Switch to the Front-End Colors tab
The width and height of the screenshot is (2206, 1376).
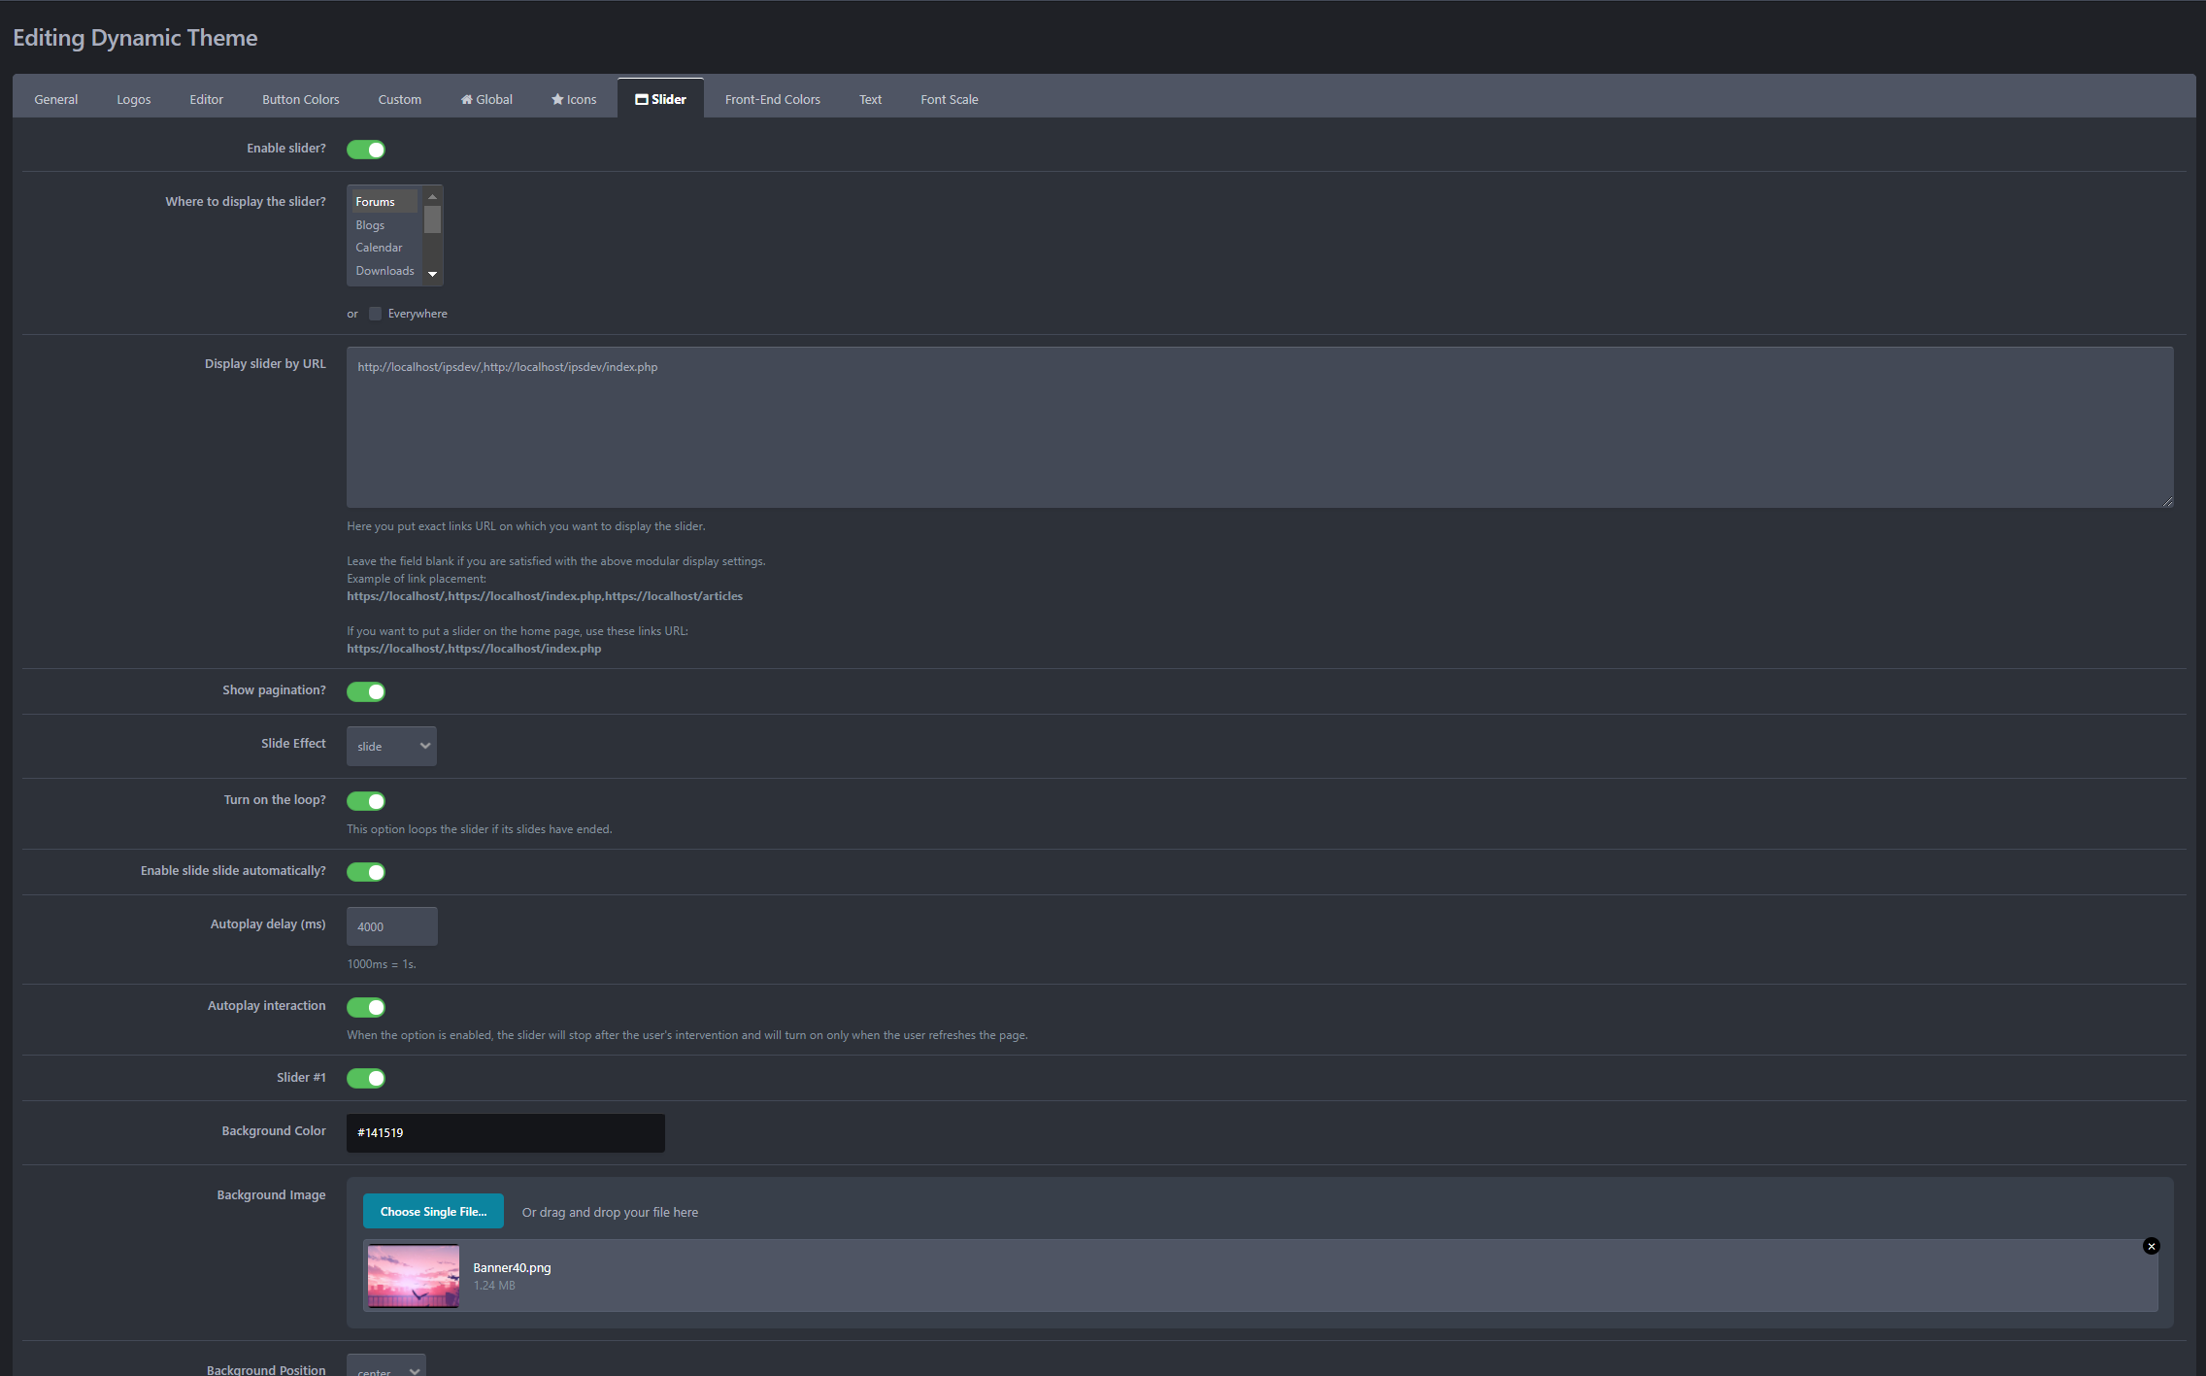[x=772, y=99]
